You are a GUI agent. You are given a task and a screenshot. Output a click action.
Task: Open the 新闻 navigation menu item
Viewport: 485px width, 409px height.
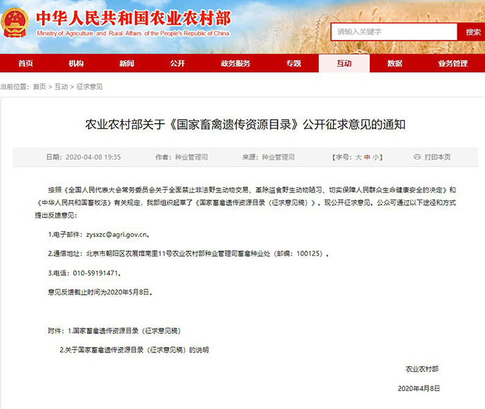coord(127,63)
